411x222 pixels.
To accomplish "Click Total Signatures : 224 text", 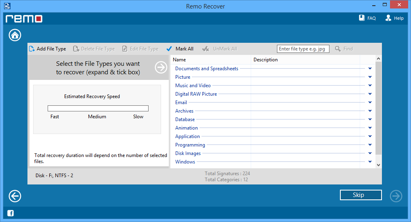I will [227, 174].
